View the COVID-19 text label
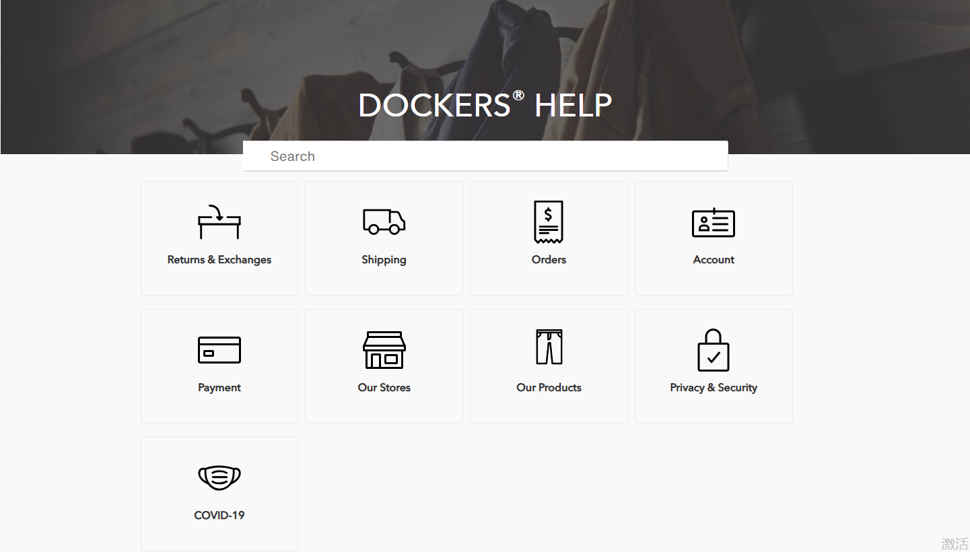970x552 pixels. point(219,516)
